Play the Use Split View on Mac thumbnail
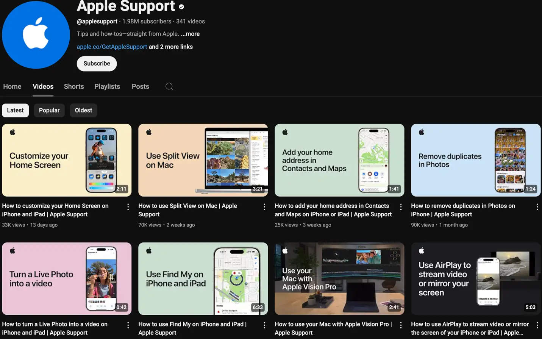The width and height of the screenshot is (542, 339). click(x=203, y=160)
